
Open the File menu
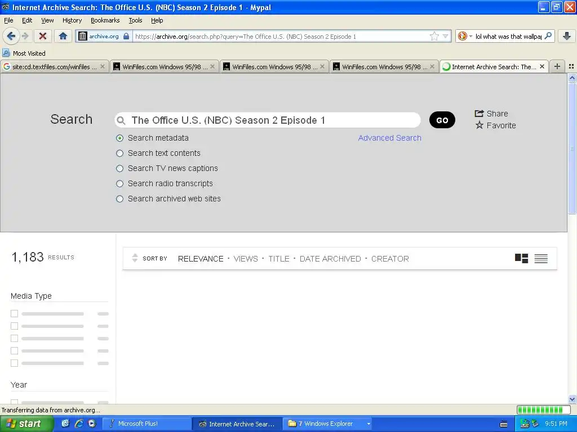click(x=8, y=20)
